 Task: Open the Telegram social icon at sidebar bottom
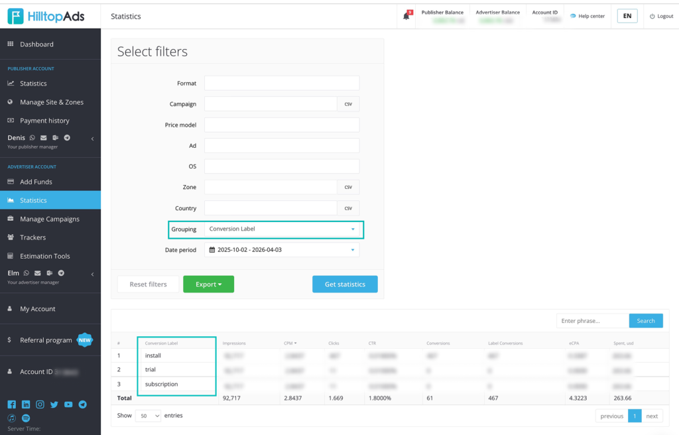[83, 404]
